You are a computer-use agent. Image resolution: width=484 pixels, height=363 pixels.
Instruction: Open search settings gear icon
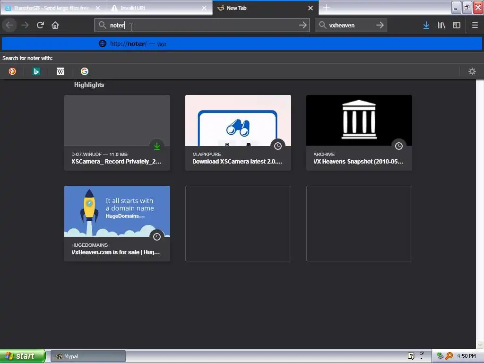pyautogui.click(x=472, y=71)
